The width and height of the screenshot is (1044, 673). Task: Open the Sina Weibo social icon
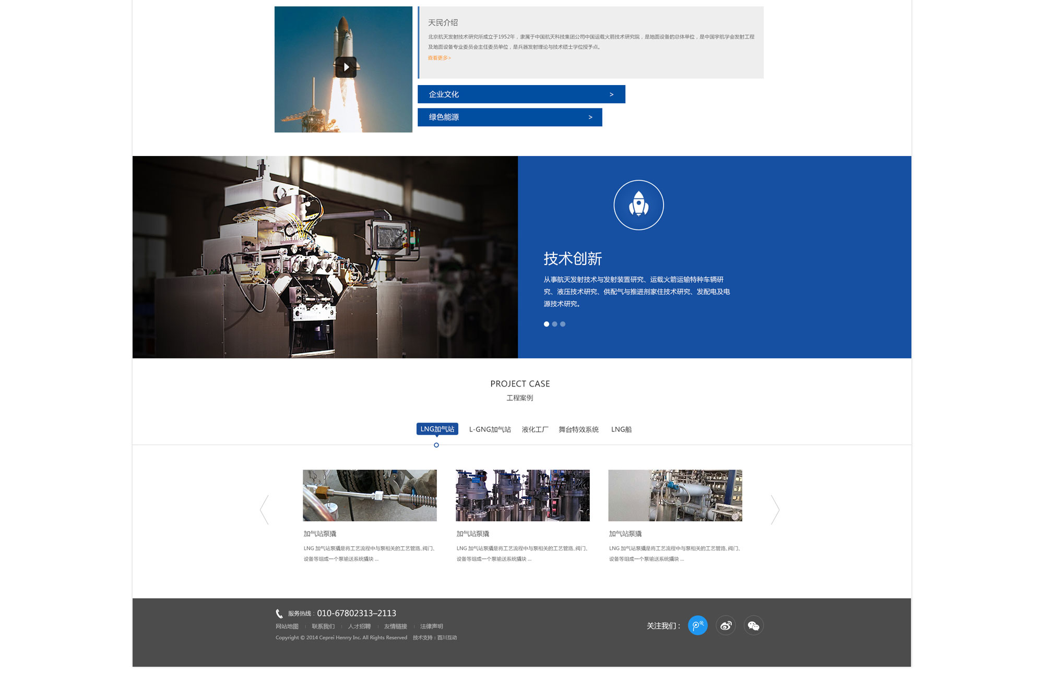coord(726,625)
